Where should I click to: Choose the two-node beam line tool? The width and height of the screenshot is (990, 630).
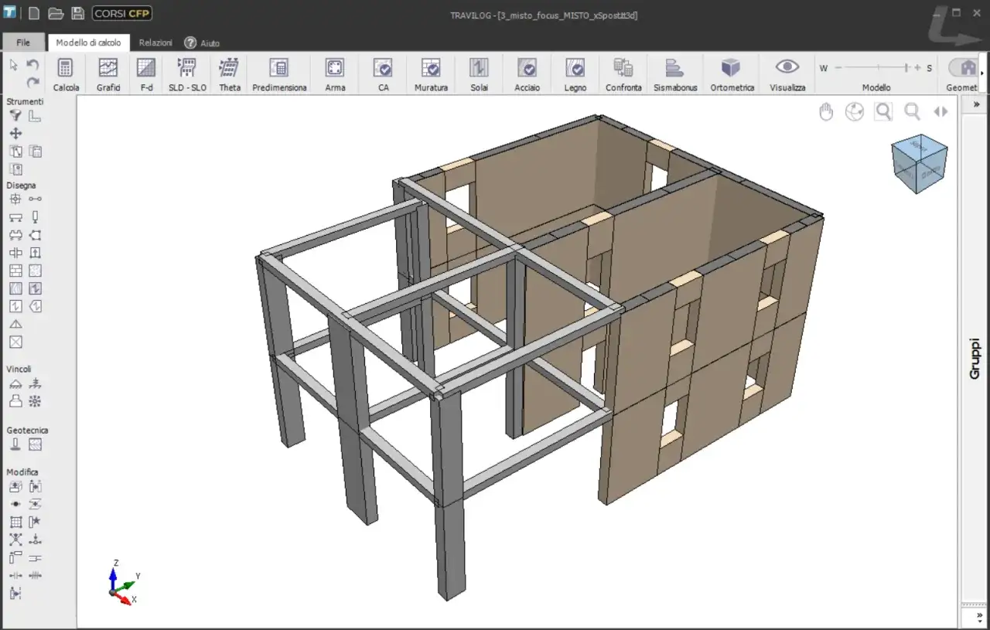point(35,199)
